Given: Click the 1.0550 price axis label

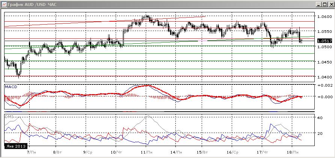Looking at the screenshot, I should [x=324, y=31].
